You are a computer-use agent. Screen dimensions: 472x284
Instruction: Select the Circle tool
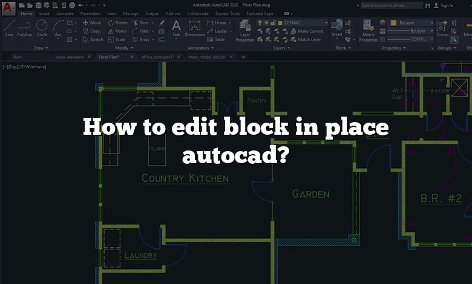tap(42, 28)
